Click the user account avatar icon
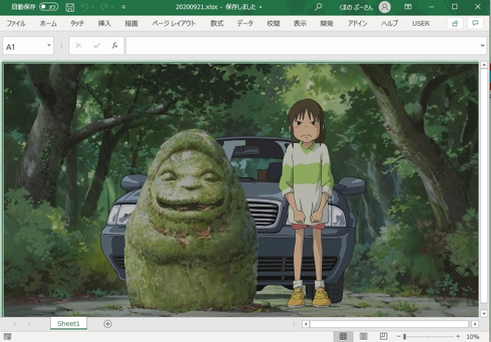Viewport: 491px width, 342px height. coord(385,7)
